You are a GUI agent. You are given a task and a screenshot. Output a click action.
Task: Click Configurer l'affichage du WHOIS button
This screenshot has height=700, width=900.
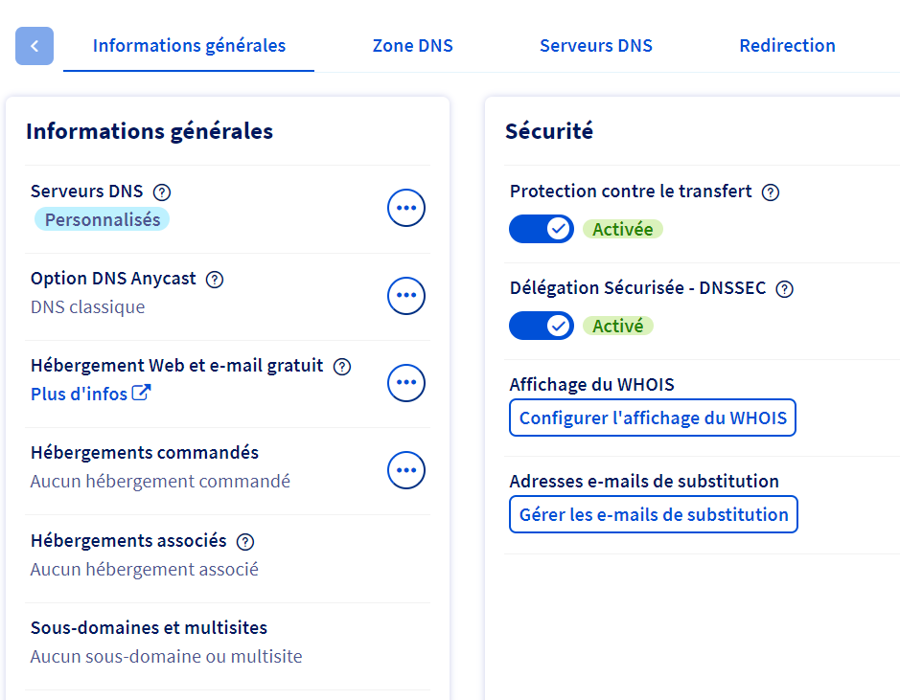click(x=653, y=418)
